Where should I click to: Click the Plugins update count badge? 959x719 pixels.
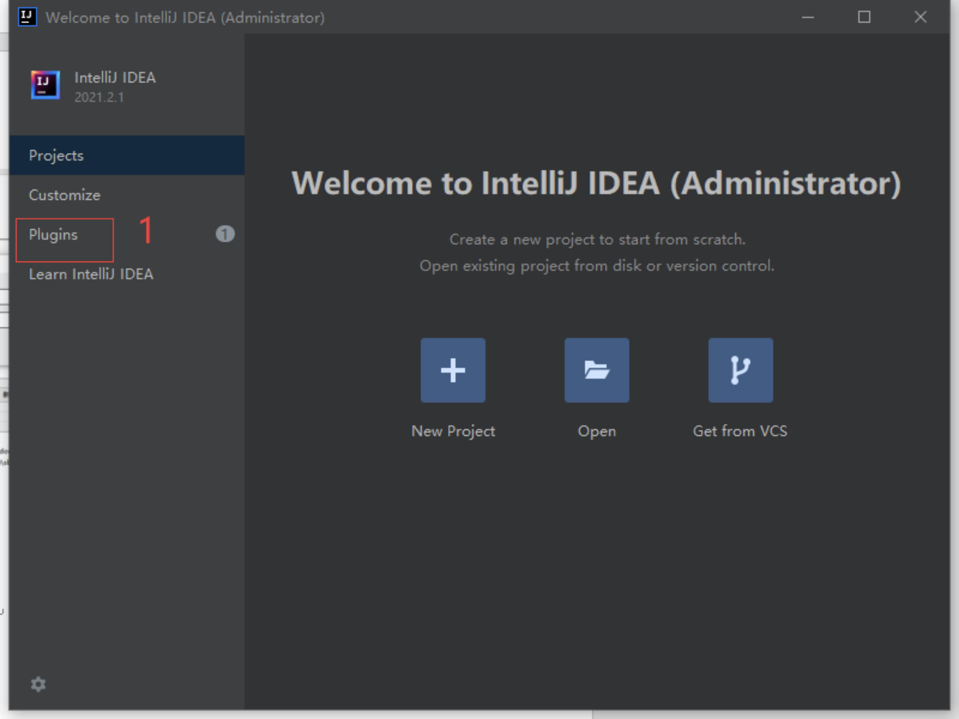225,234
